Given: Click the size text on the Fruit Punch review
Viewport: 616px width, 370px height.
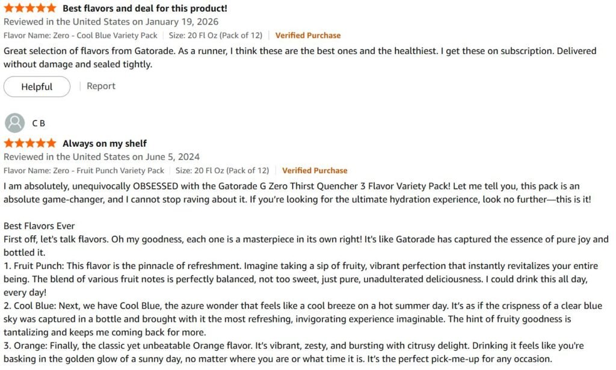Looking at the screenshot, I should [222, 170].
